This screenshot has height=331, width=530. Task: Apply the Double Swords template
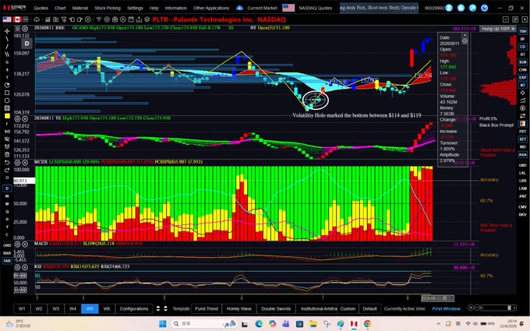276,308
